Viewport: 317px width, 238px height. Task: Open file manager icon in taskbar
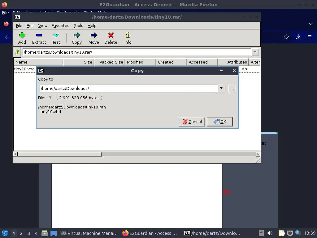pyautogui.click(x=45, y=233)
